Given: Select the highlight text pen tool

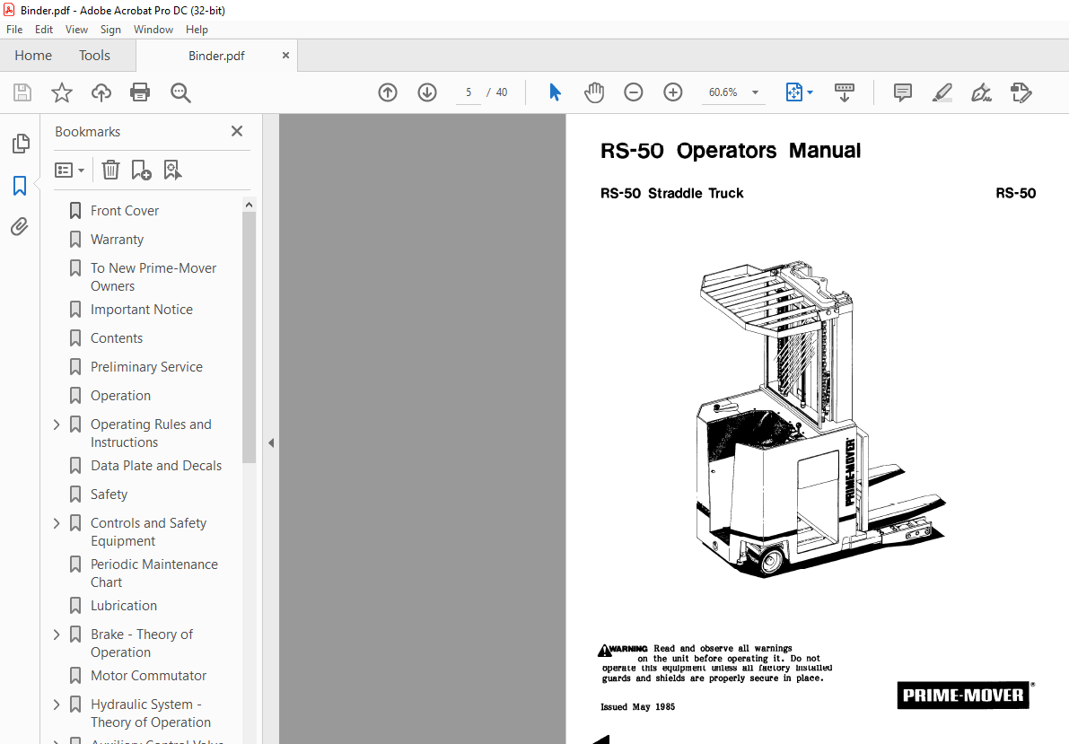Looking at the screenshot, I should (942, 92).
